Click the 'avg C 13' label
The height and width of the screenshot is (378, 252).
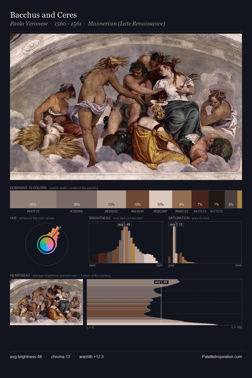tap(176, 225)
